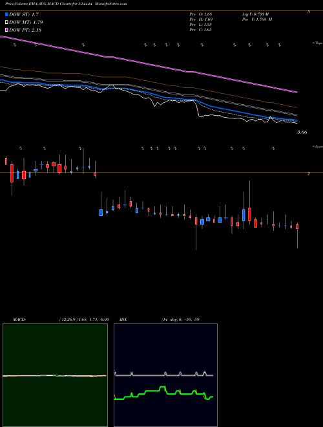The height and width of the screenshot is (427, 323).
Task: Click the 'Avg V: 0.703 M' volume text
Action: coord(255,14)
